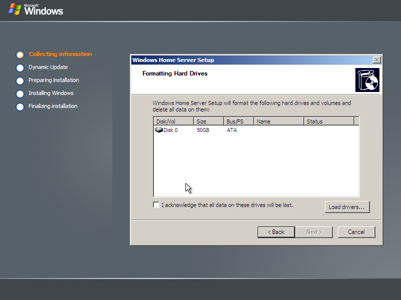Click the Bus/FS column header

tap(239, 121)
